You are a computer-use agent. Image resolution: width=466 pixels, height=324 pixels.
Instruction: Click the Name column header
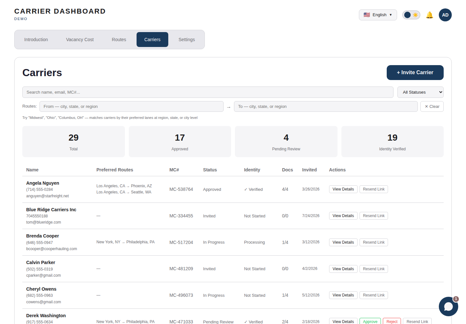tap(32, 170)
